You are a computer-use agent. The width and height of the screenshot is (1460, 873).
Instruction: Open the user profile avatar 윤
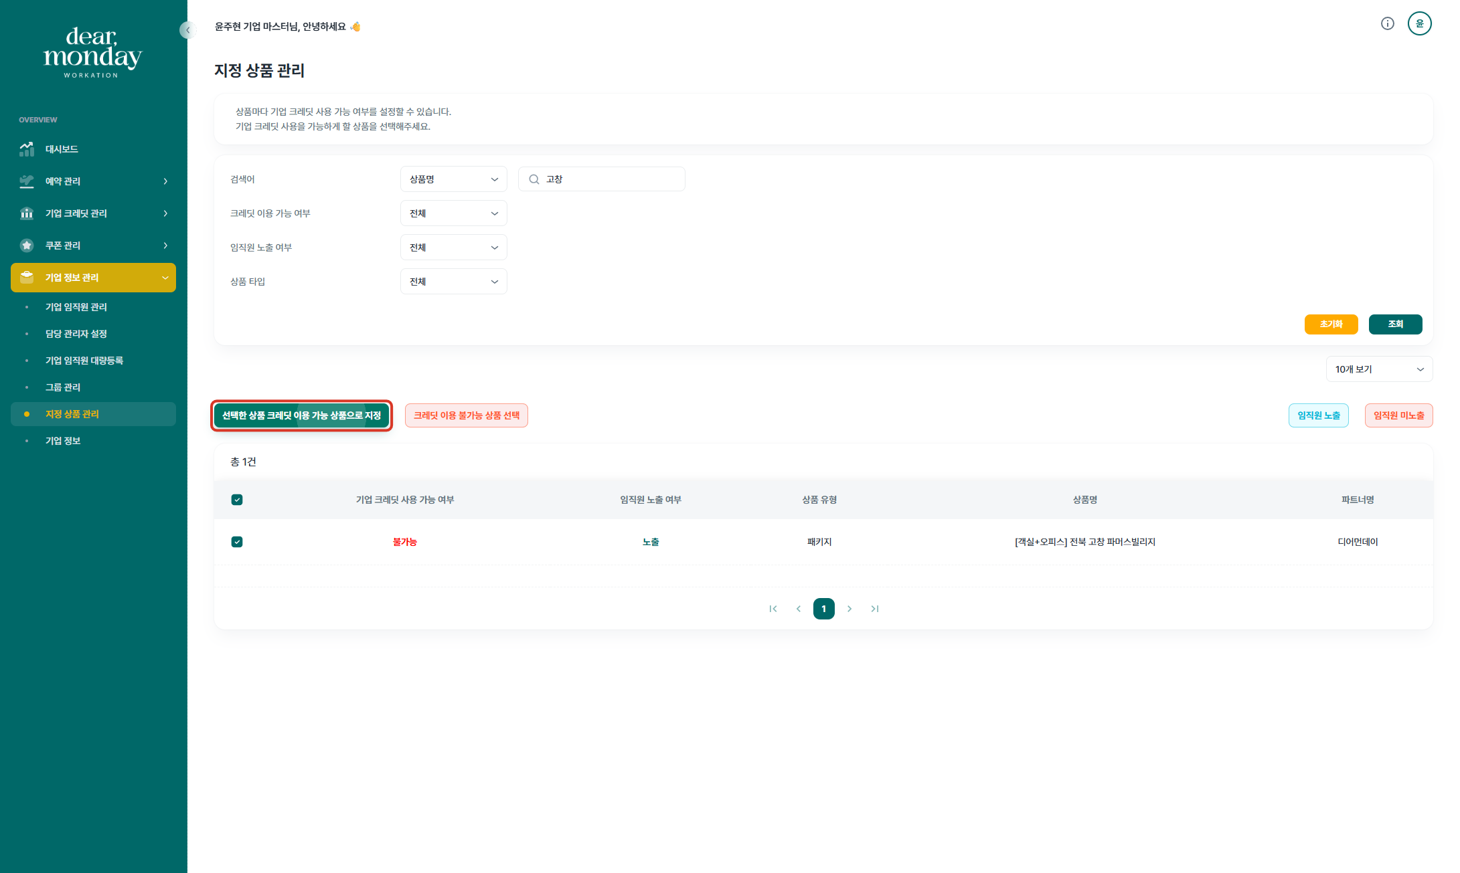[1419, 23]
